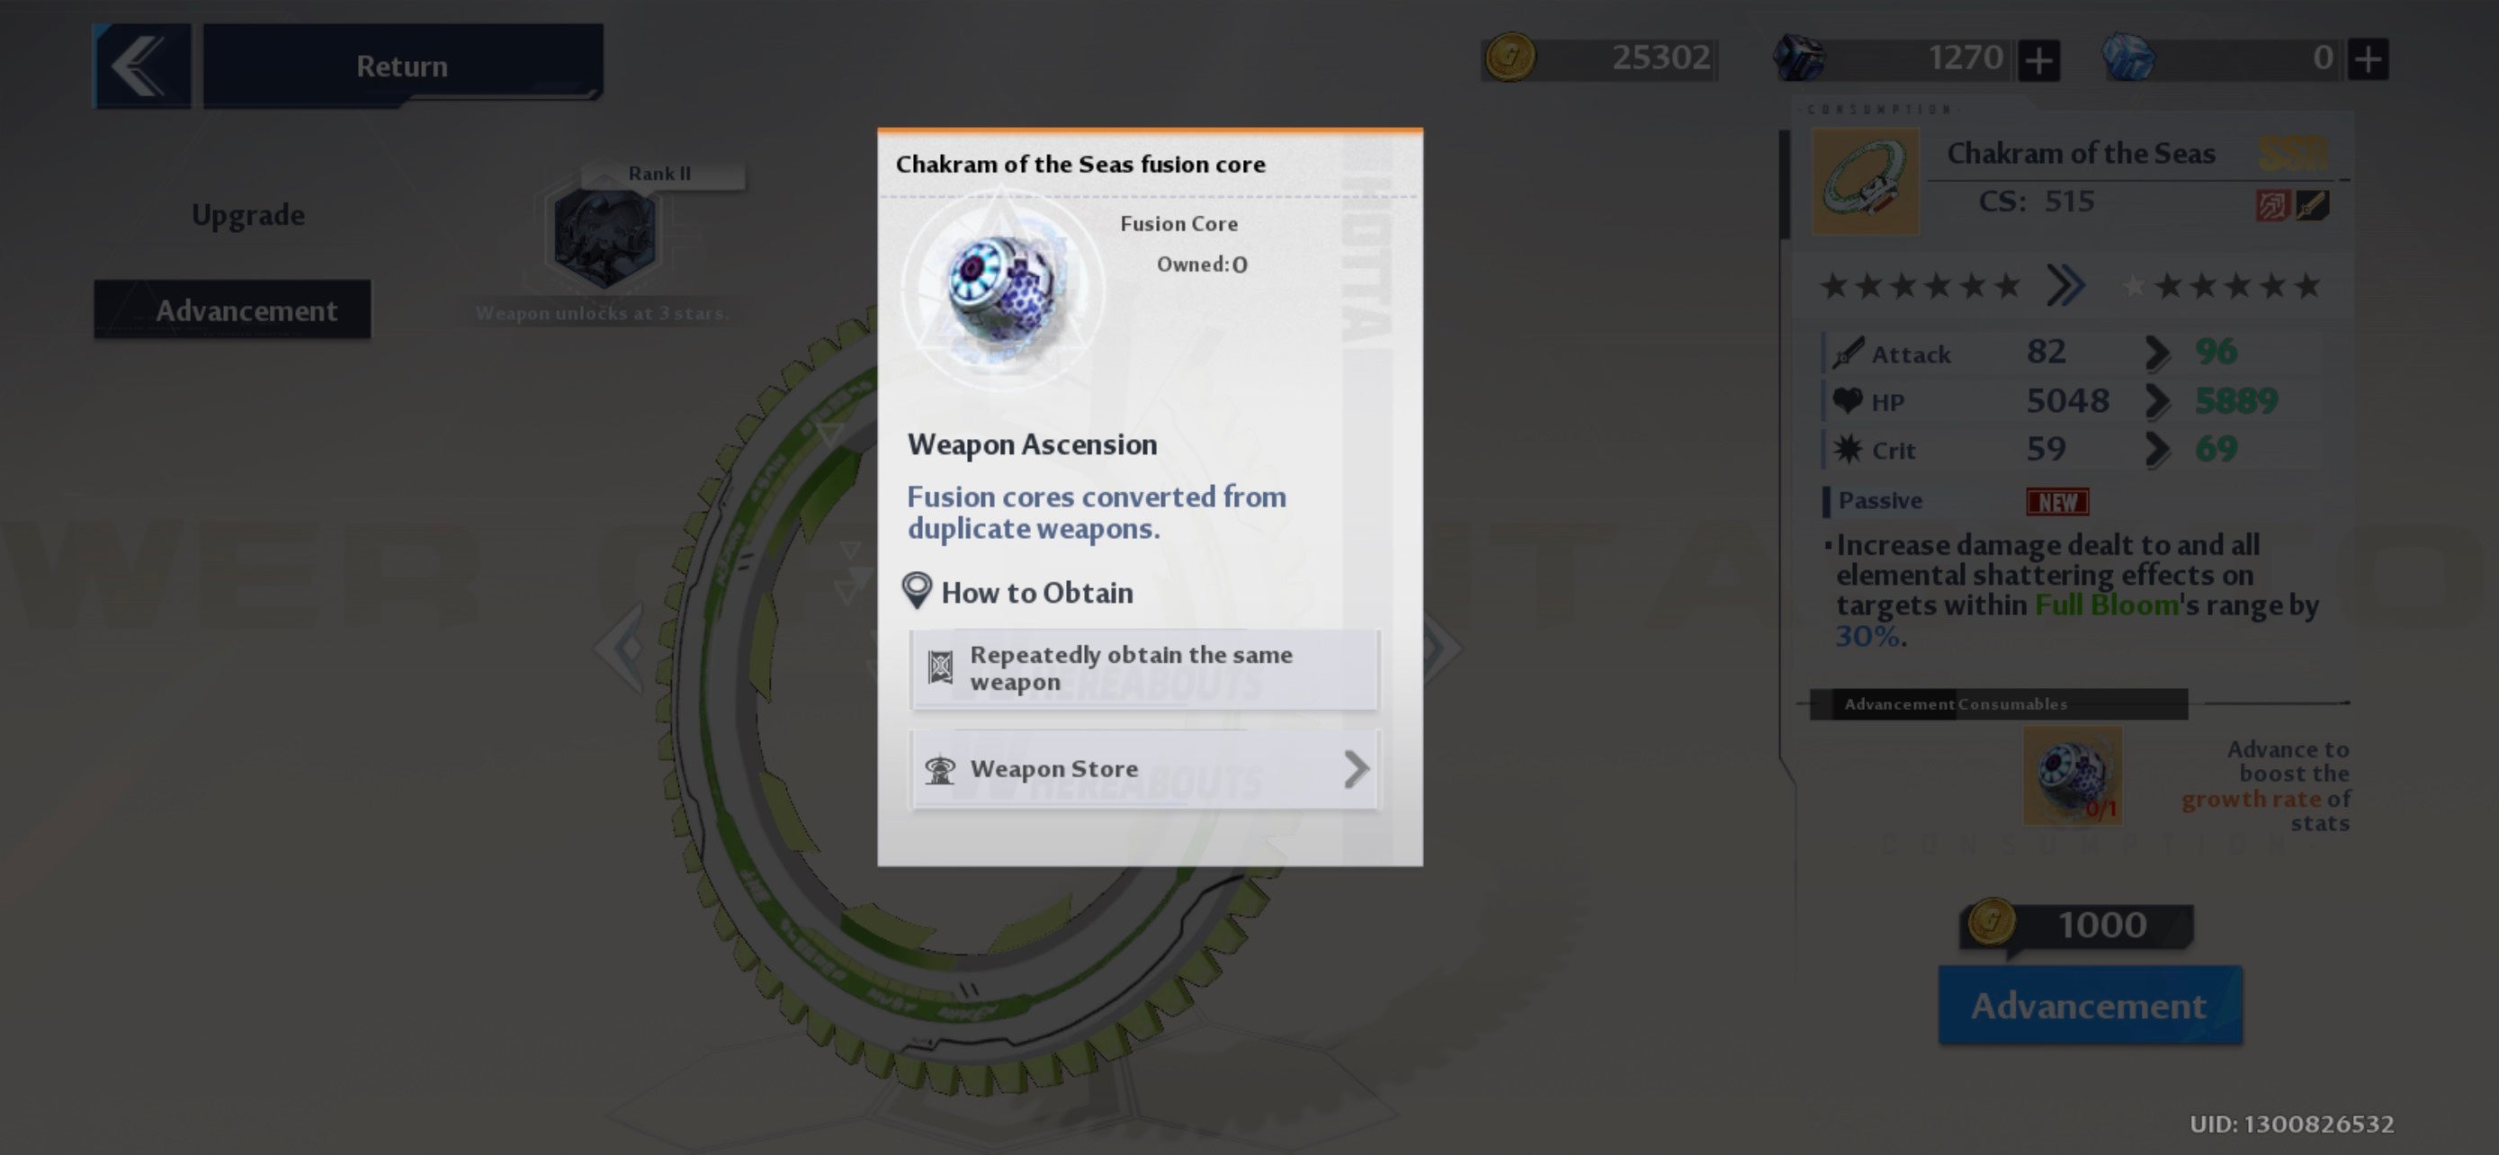Click the Owned: 0 text

pos(1201,264)
